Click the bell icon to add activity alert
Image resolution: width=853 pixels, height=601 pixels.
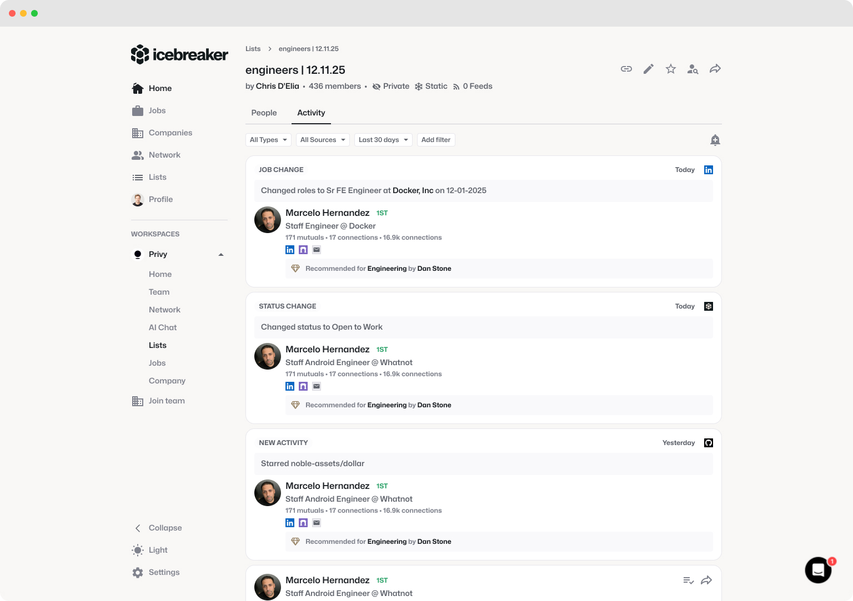click(x=715, y=140)
